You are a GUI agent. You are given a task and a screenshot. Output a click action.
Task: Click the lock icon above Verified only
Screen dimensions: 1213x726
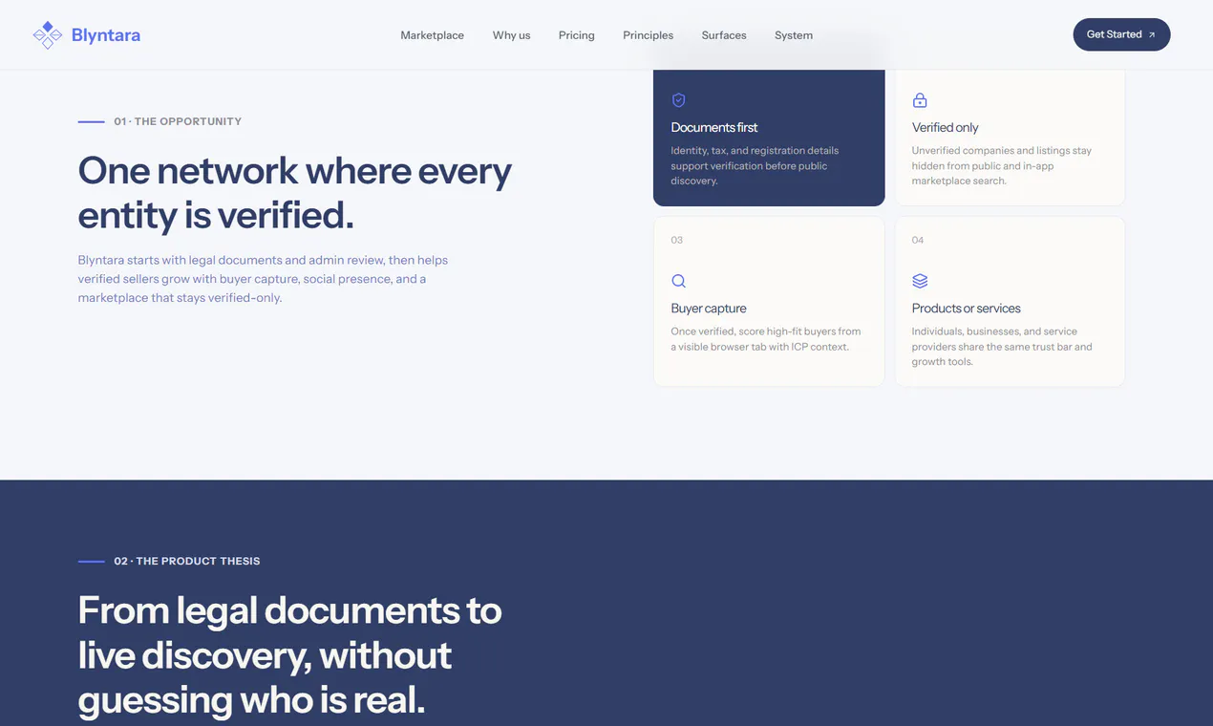(920, 100)
